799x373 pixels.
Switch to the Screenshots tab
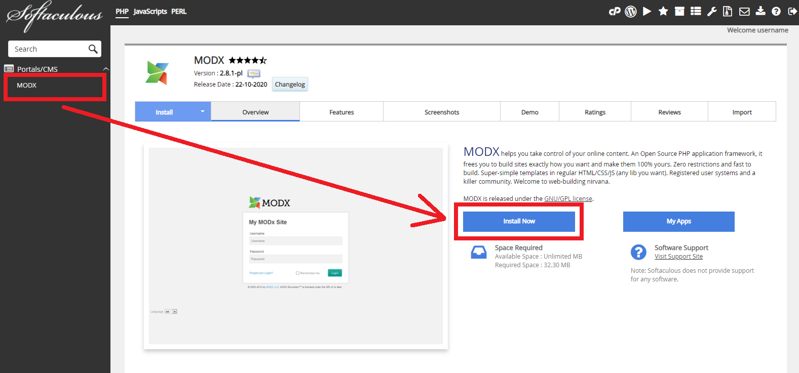442,112
